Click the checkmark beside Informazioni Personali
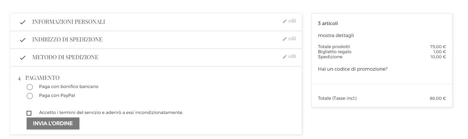Viewport: 468px width, 139px height. point(22,22)
